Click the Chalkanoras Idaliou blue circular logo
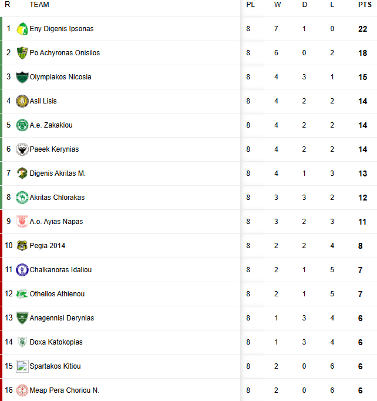Viewport: 377px width, 401px height. pos(22,269)
